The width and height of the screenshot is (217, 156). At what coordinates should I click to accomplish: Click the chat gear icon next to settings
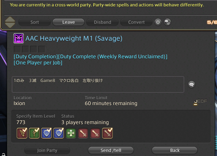coord(167,22)
